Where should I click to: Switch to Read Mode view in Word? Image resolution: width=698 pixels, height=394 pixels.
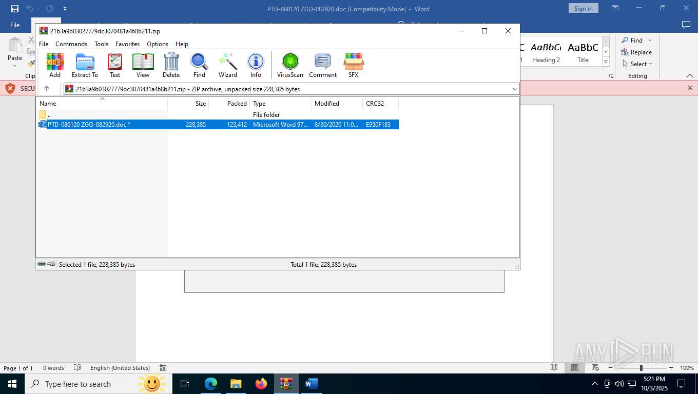554,368
